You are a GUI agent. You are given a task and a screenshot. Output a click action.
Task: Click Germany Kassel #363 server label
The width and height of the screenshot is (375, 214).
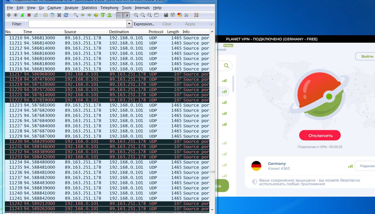[279, 166]
